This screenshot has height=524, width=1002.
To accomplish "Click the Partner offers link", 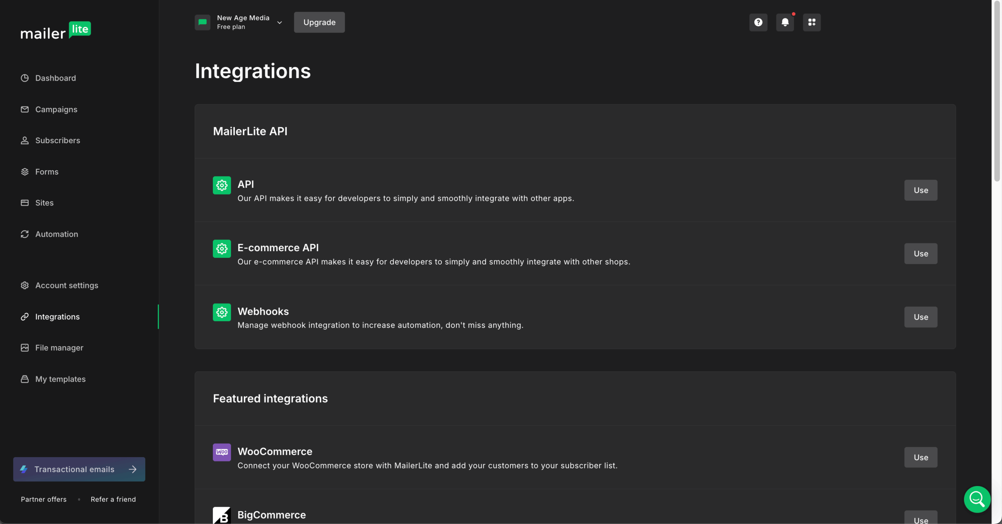I will [x=43, y=499].
